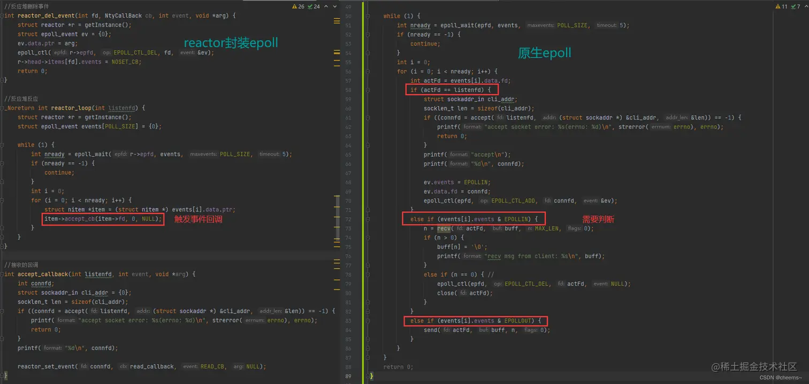
Task: Click line number 58 in the gutter
Action: tap(348, 90)
